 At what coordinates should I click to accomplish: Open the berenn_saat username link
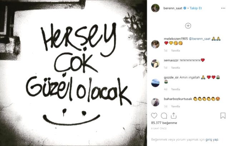[x=172, y=8]
